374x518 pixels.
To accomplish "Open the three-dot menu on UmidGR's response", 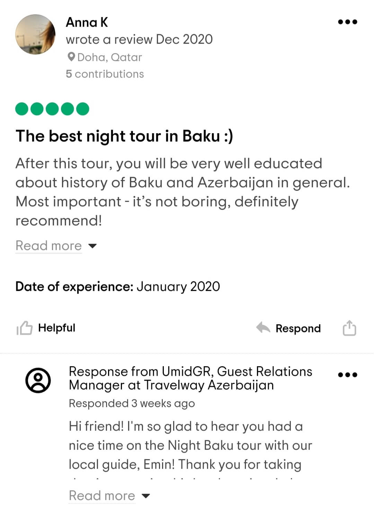I will point(347,374).
